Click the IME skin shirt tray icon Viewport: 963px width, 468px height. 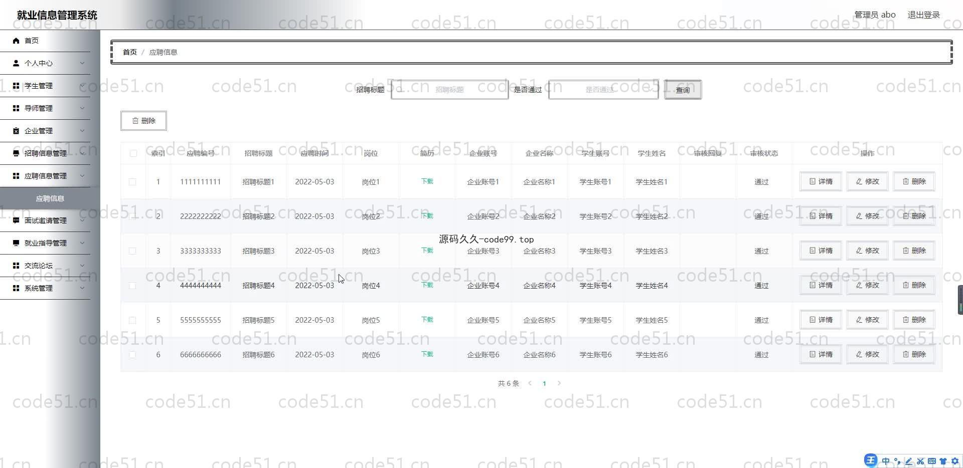(x=943, y=461)
